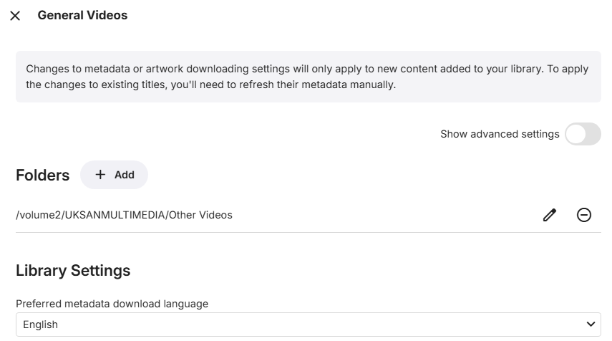Select the English value in language combo
The image size is (612, 341).
pyautogui.click(x=41, y=325)
